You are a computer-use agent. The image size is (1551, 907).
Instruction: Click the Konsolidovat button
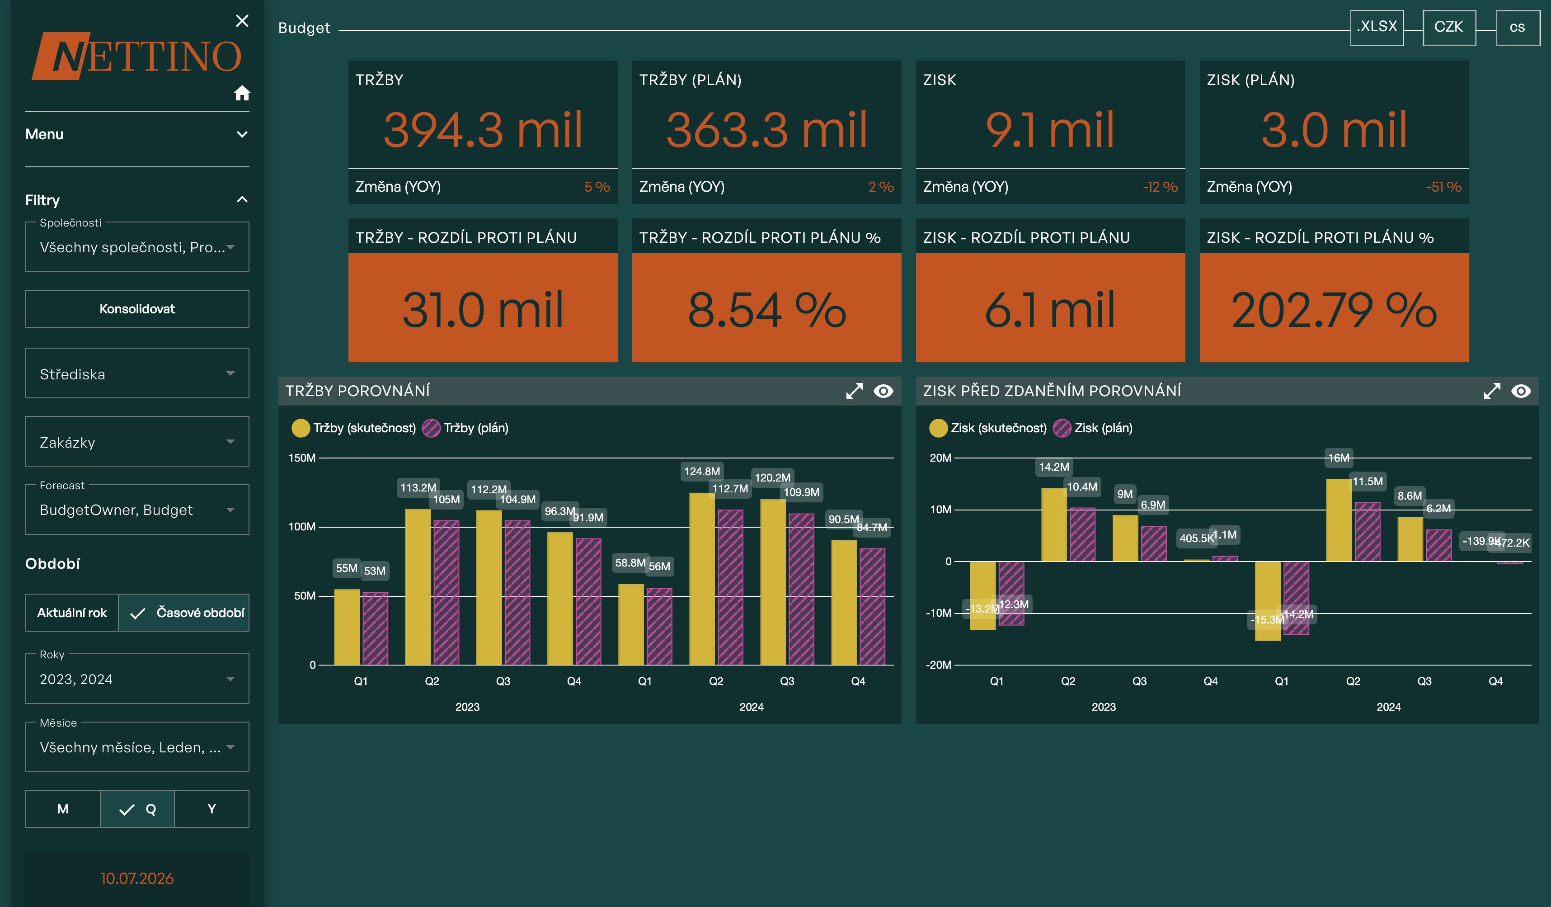137,309
